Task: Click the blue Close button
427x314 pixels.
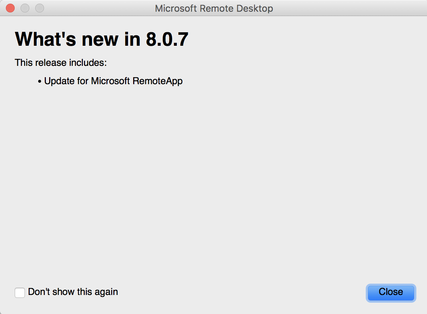Action: pyautogui.click(x=391, y=293)
